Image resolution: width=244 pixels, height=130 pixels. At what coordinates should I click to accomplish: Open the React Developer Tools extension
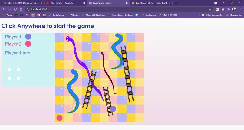coord(223,9)
